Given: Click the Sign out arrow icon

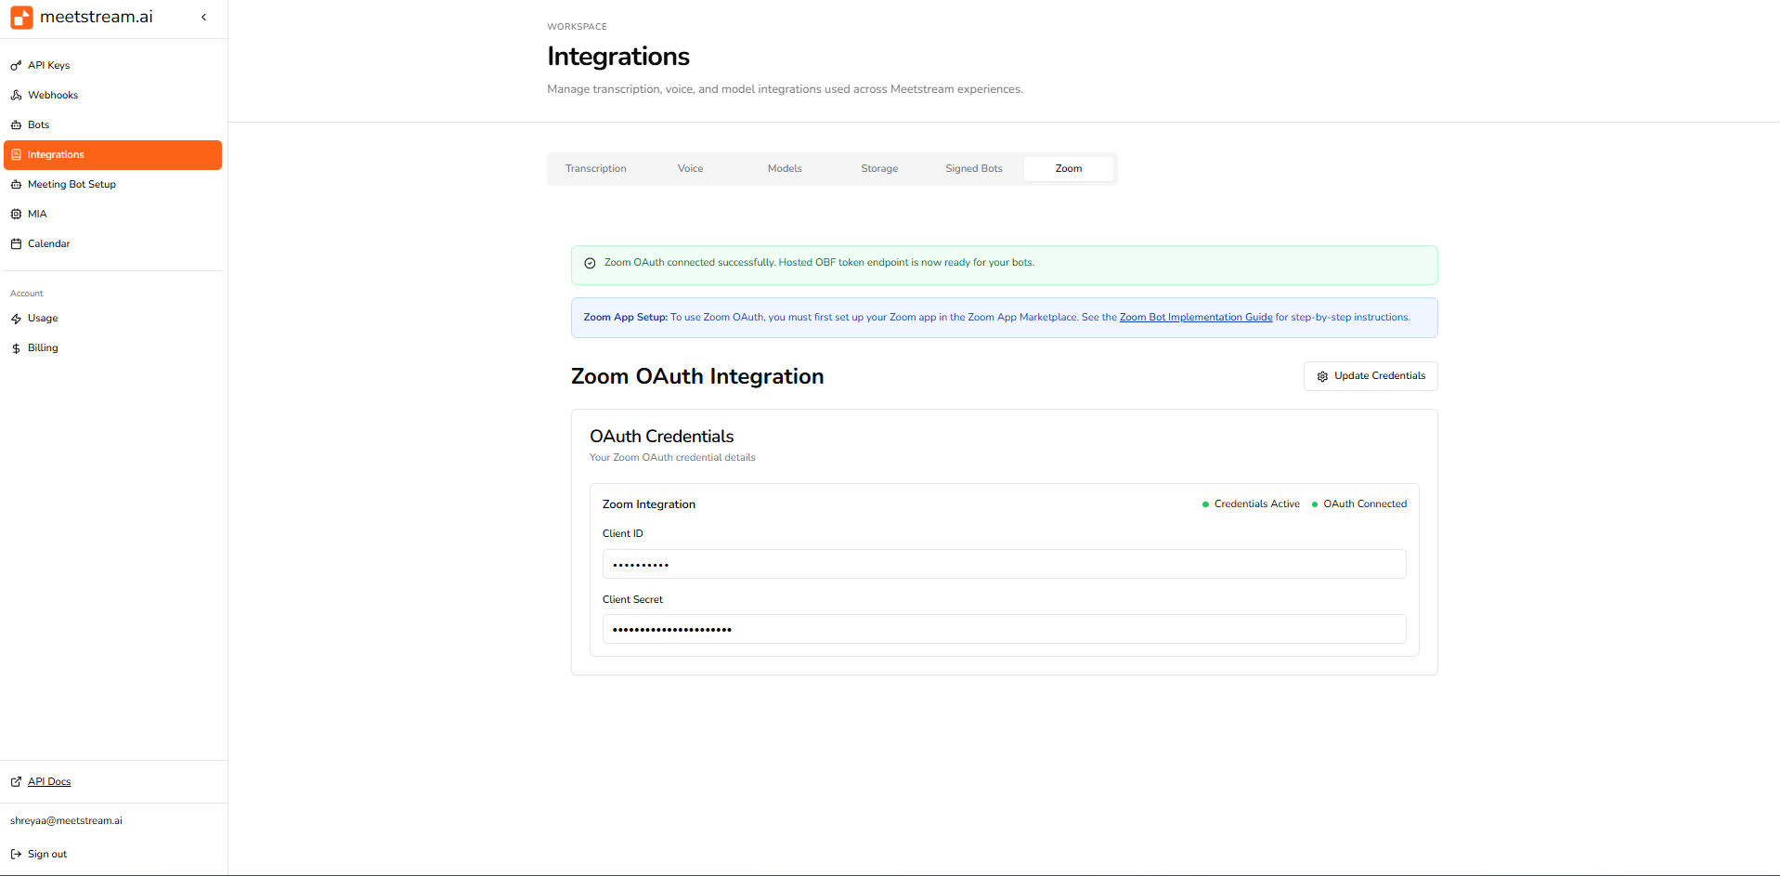Looking at the screenshot, I should pos(16,855).
